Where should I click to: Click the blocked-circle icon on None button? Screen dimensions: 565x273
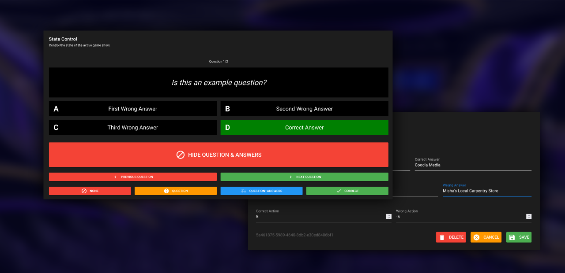pyautogui.click(x=84, y=191)
